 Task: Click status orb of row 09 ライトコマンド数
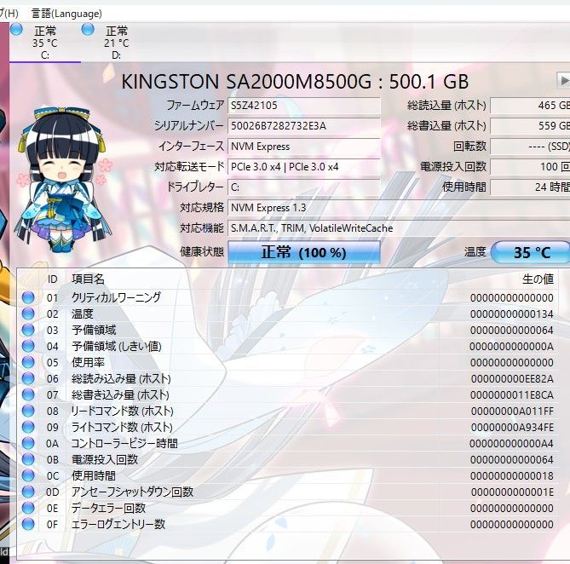tap(28, 427)
